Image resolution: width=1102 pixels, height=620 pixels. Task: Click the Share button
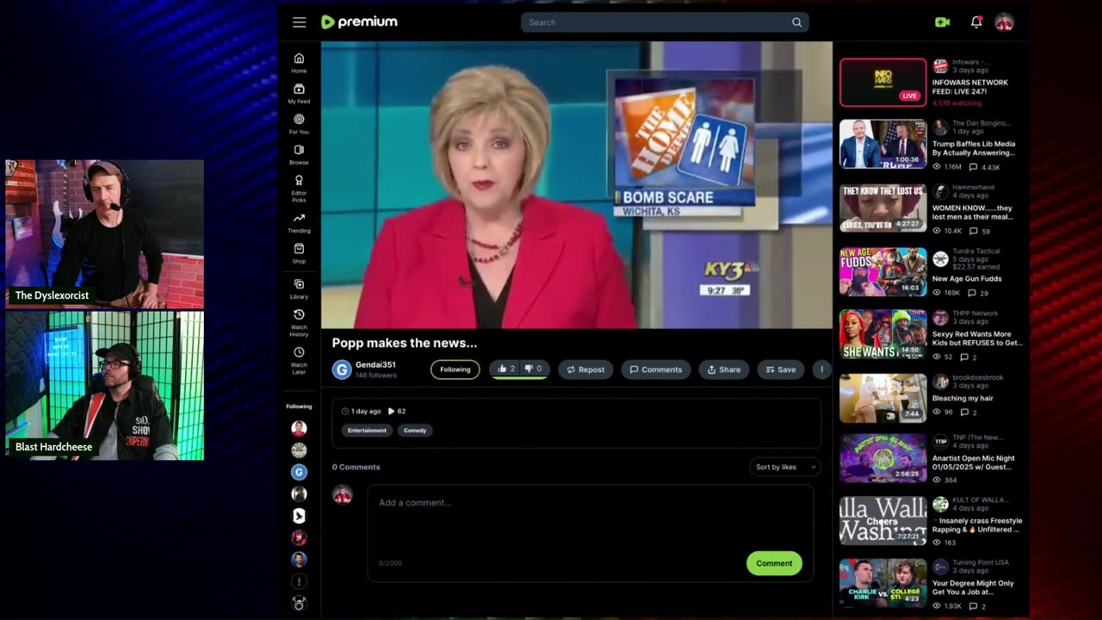coord(724,369)
